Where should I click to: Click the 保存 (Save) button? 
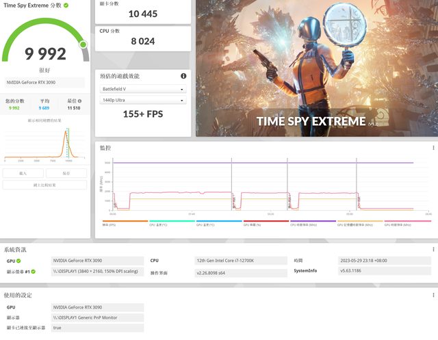click(x=66, y=173)
